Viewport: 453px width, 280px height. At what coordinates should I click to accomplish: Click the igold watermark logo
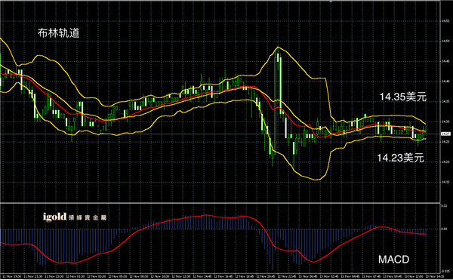75,217
